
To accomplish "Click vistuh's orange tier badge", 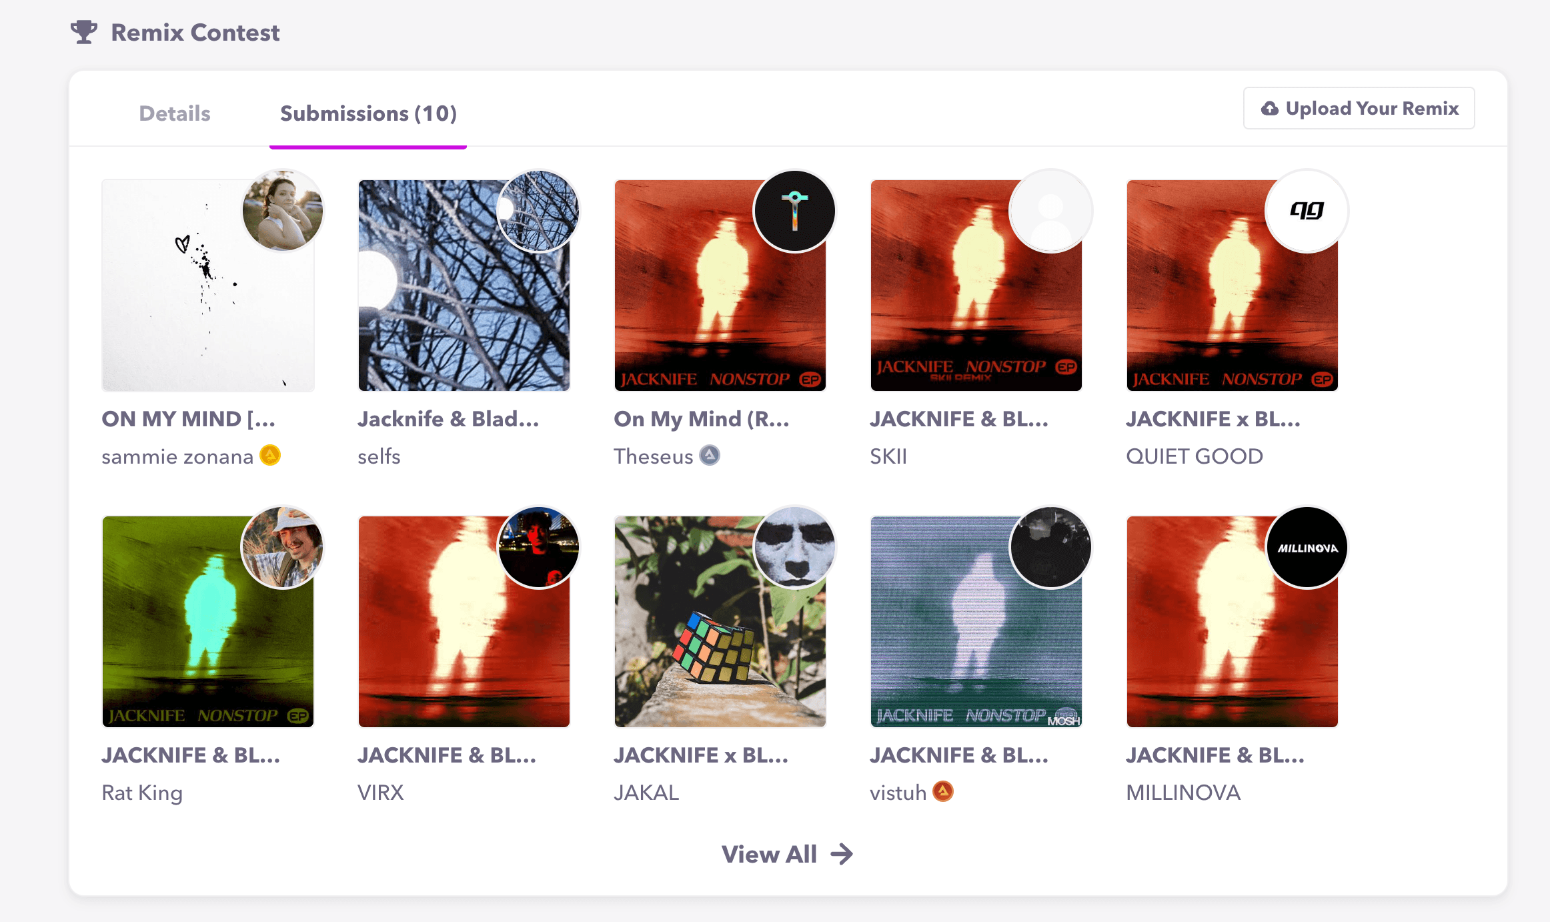I will (942, 792).
